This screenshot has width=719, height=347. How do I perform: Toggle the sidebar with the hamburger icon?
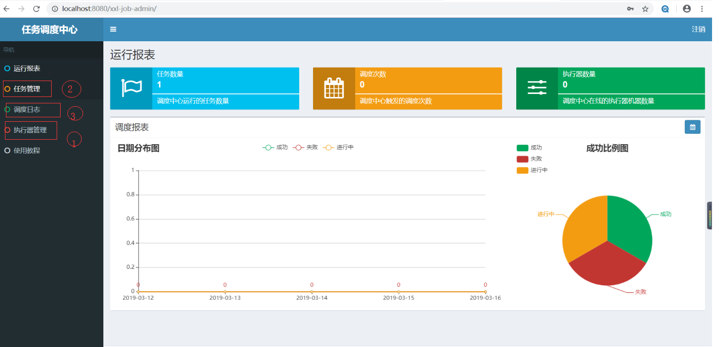tap(113, 29)
